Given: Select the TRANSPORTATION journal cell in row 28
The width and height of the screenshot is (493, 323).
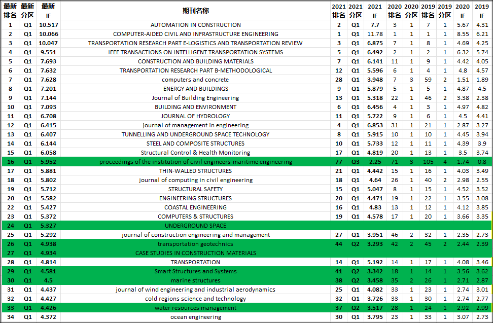Looking at the screenshot, I should tap(196, 262).
